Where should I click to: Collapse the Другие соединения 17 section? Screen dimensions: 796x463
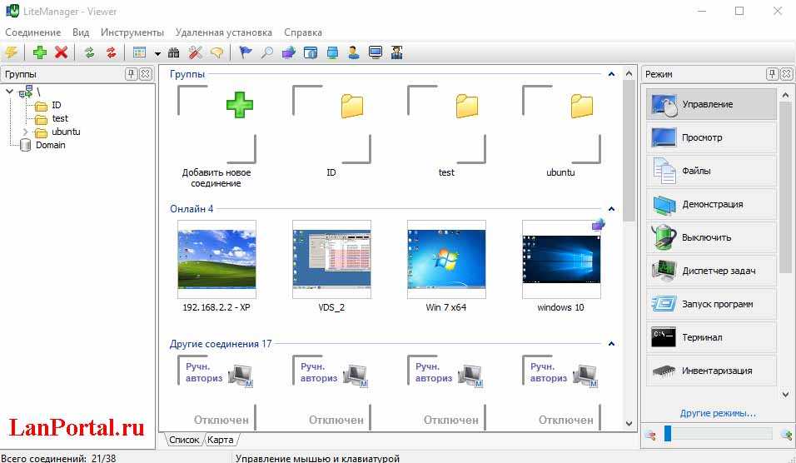pos(611,344)
